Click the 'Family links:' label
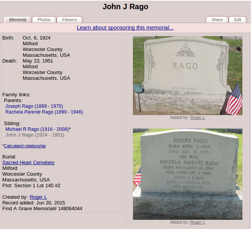This screenshot has height=229, width=252. pos(17,95)
